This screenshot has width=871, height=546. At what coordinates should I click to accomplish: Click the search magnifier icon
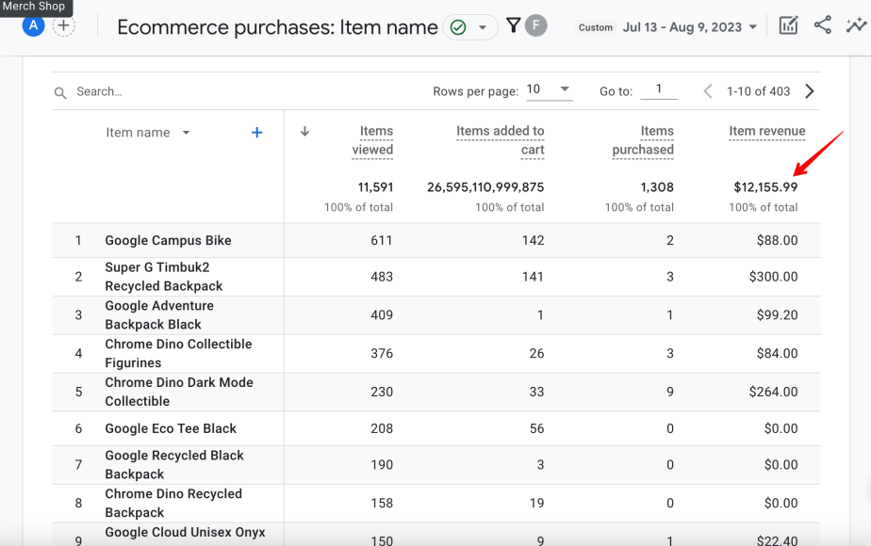60,91
